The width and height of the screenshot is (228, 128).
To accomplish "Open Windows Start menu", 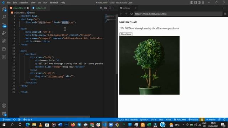I will coord(4,125).
